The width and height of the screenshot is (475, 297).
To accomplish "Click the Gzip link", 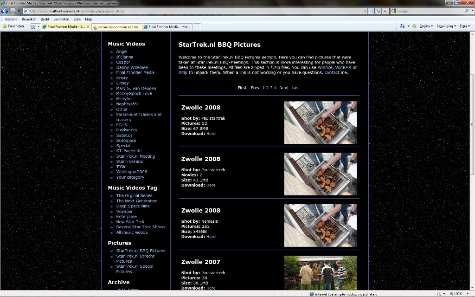I will point(183,72).
